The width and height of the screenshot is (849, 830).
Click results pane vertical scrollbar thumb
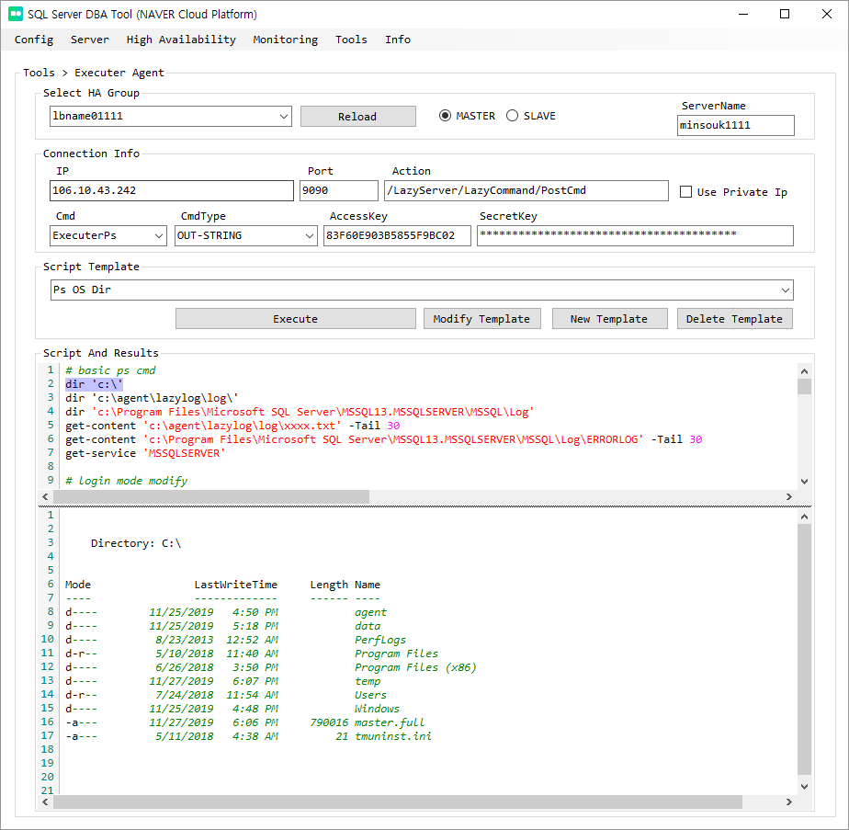tap(804, 649)
